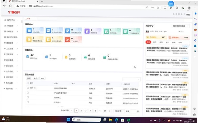Image resolution: width=198 pixels, height=123 pixels.
Task: Open the red 工时审批 chart icon
Action: [x=68, y=40]
